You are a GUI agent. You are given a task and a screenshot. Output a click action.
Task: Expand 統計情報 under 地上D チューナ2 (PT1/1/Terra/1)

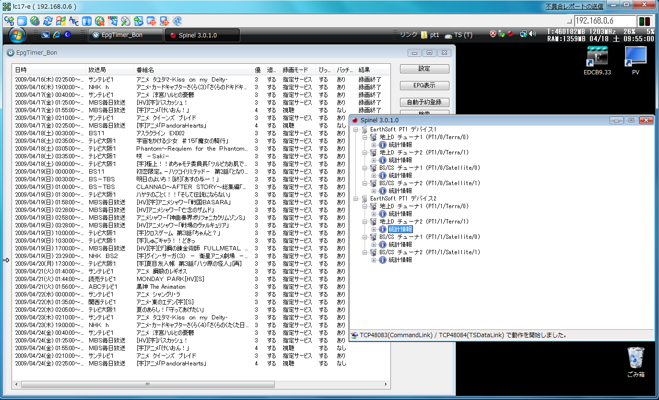pyautogui.click(x=375, y=229)
